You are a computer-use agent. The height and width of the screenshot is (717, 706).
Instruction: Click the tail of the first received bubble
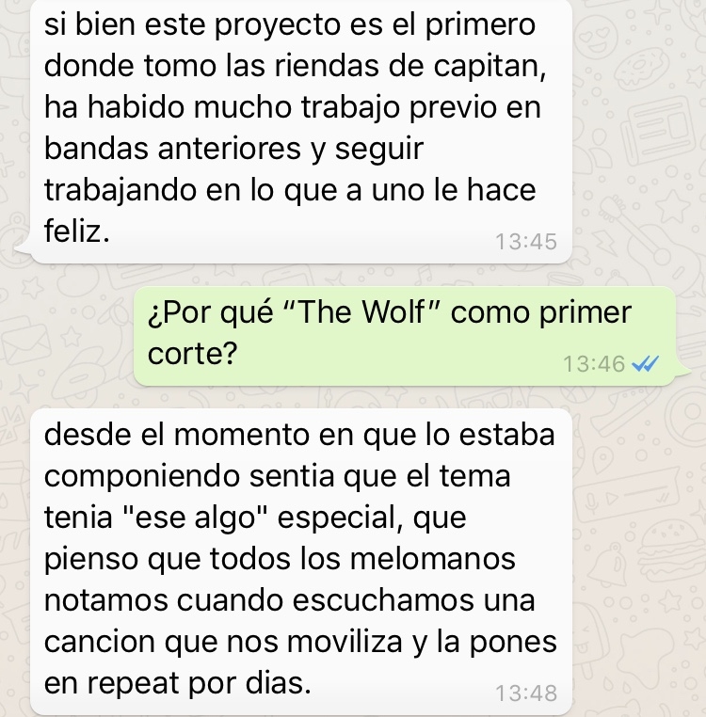(x=24, y=249)
